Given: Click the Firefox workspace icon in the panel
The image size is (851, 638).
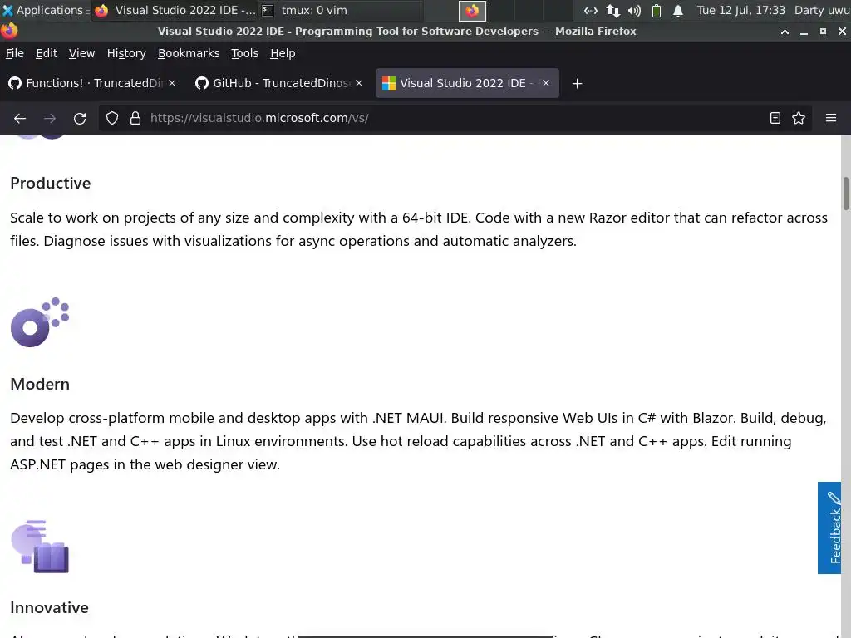Looking at the screenshot, I should 472,11.
